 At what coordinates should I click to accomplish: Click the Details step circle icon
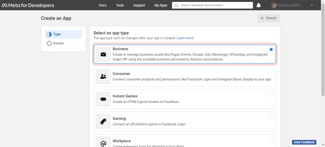coord(49,44)
